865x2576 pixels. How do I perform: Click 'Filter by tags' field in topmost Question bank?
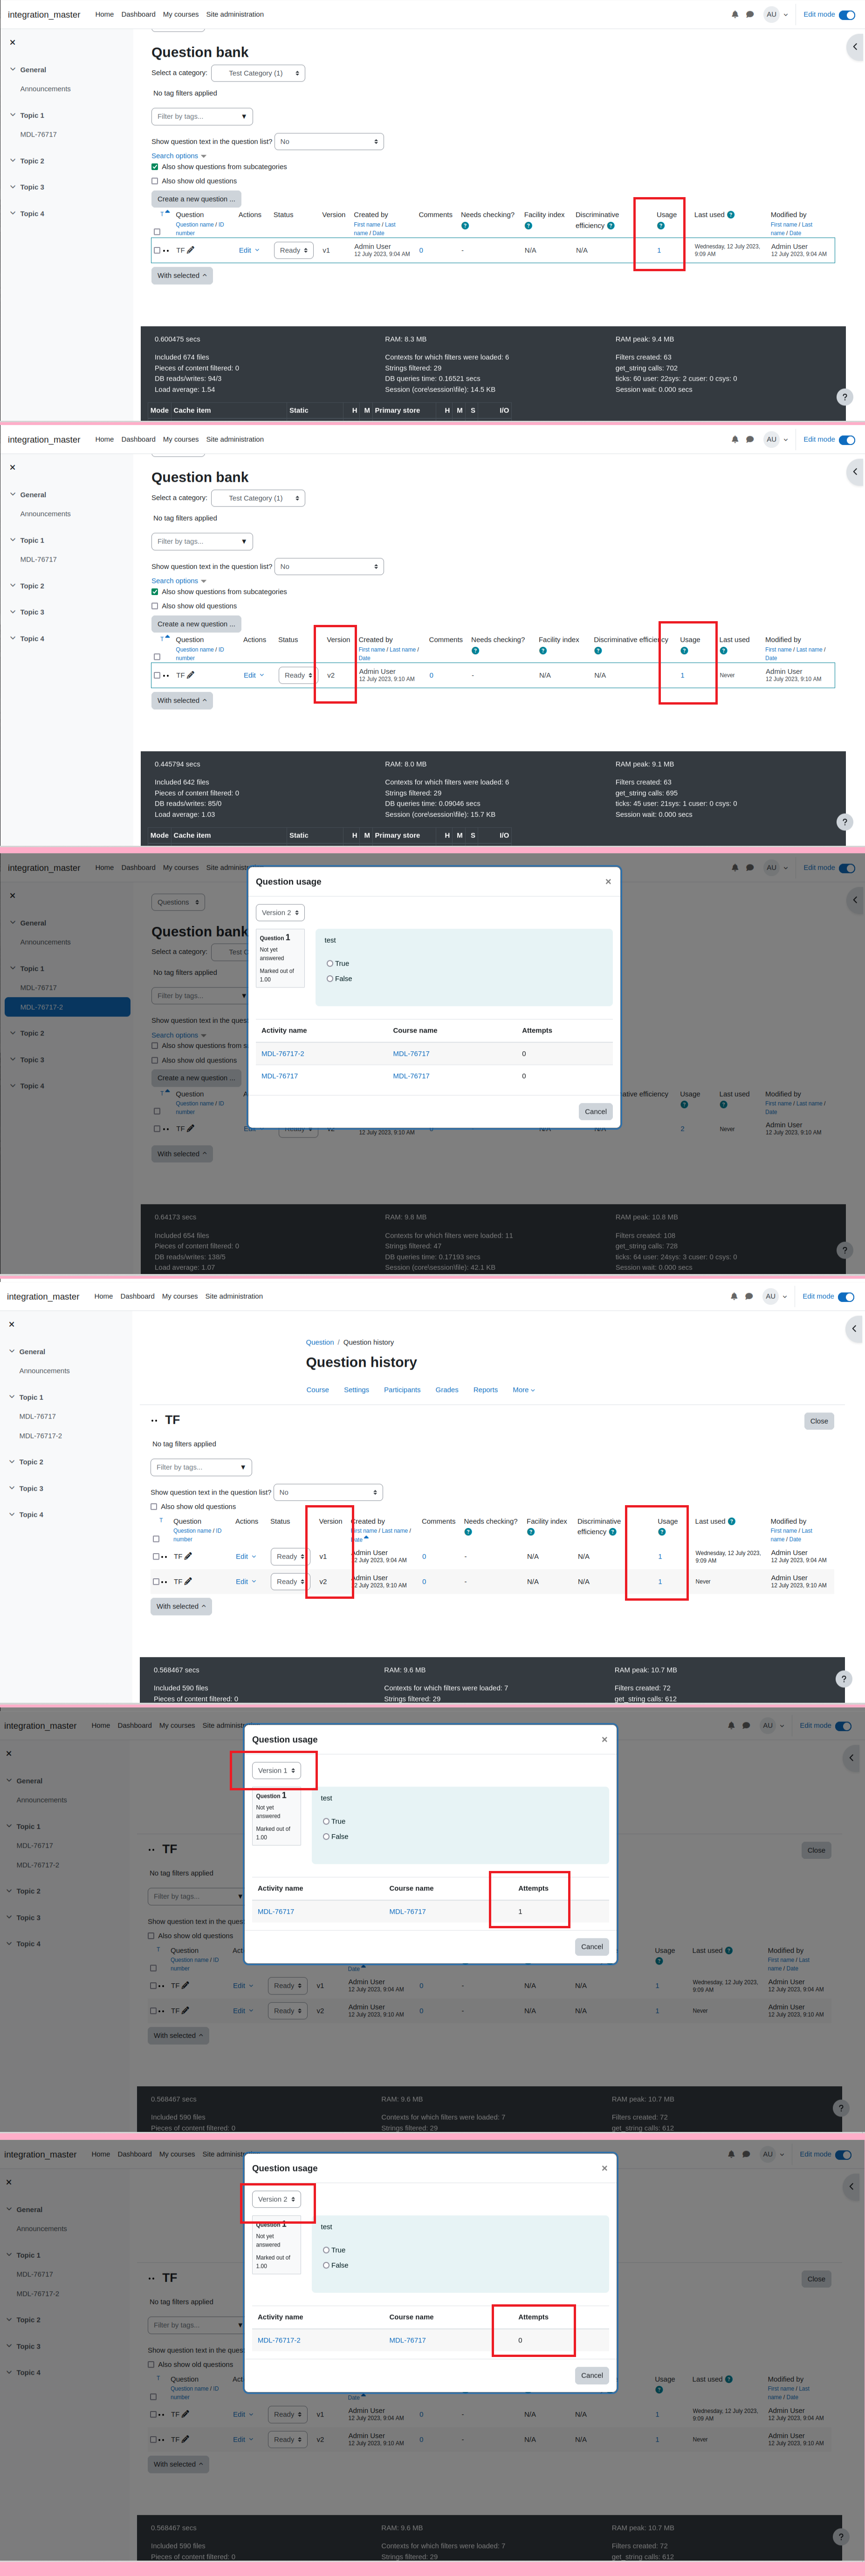click(x=202, y=116)
